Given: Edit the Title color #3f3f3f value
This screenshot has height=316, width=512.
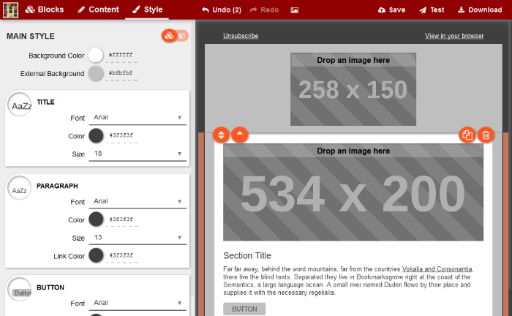Looking at the screenshot, I should (x=121, y=136).
